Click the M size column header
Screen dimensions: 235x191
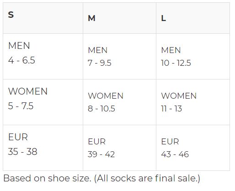[119, 18]
